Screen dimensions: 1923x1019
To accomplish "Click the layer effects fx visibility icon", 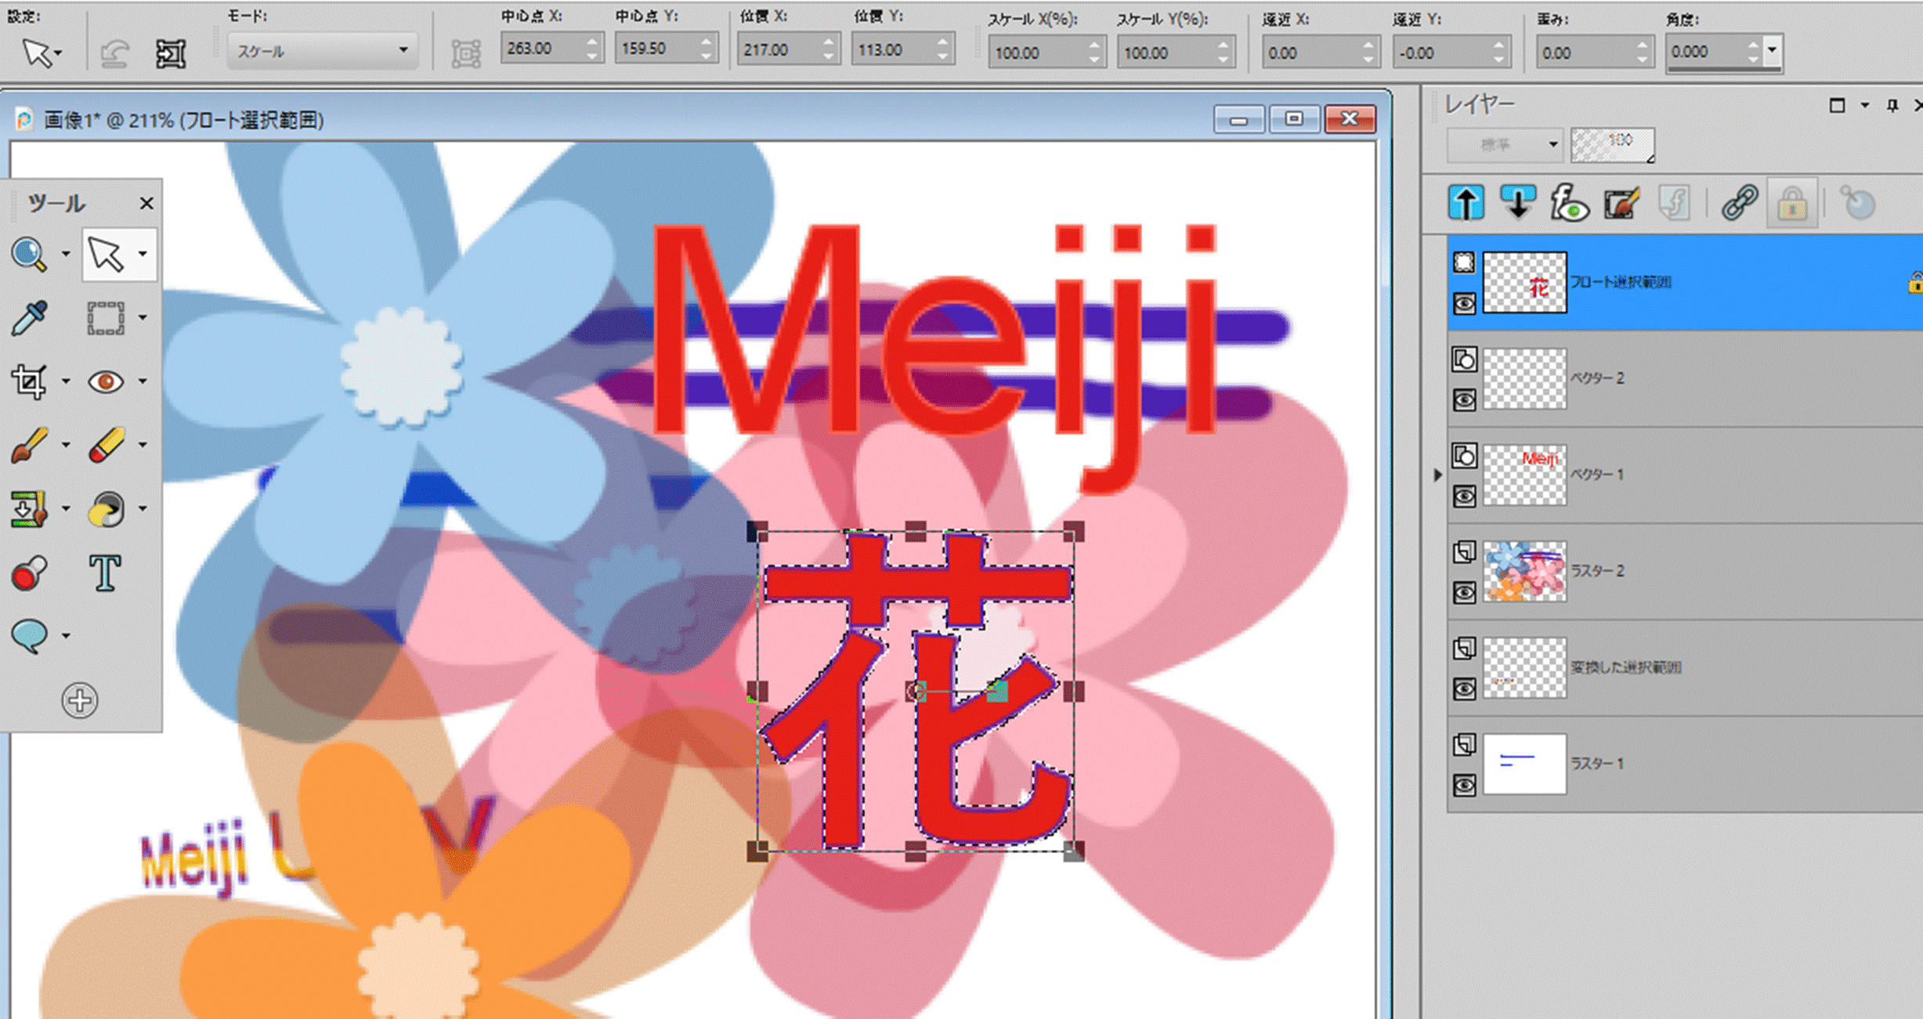I will [x=1570, y=204].
